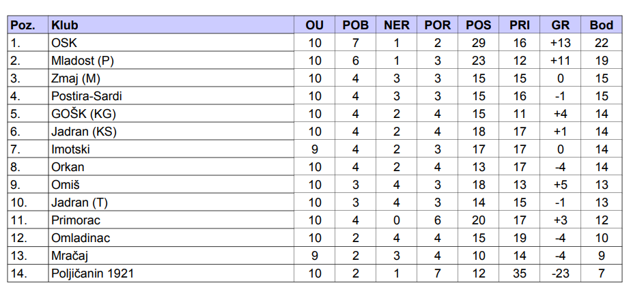This screenshot has height=298, width=644.
Task: Click the Mračaj club name
Action: [x=70, y=256]
